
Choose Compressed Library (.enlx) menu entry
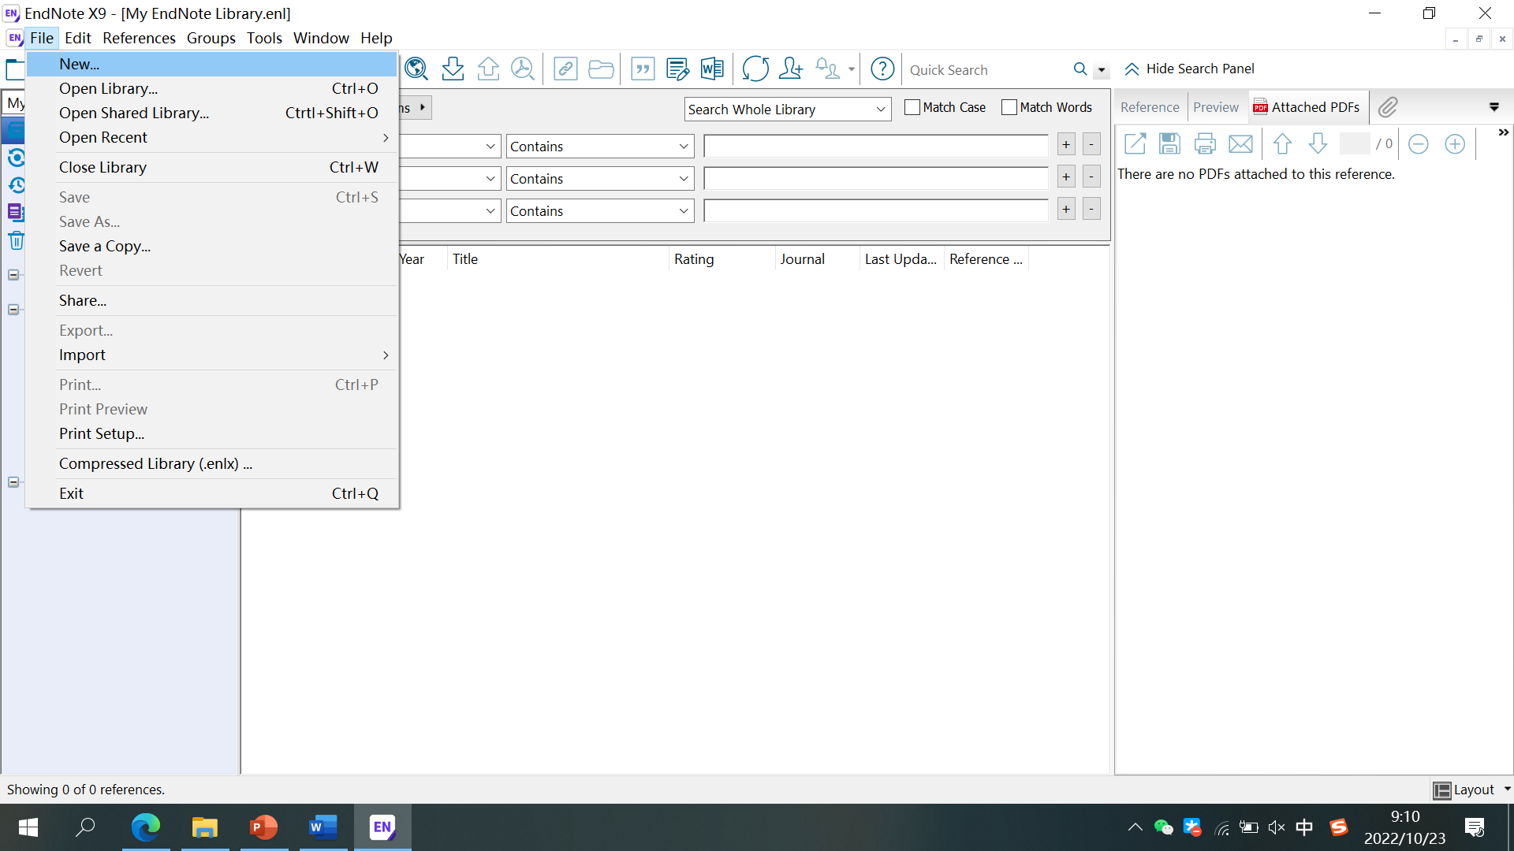tap(155, 463)
